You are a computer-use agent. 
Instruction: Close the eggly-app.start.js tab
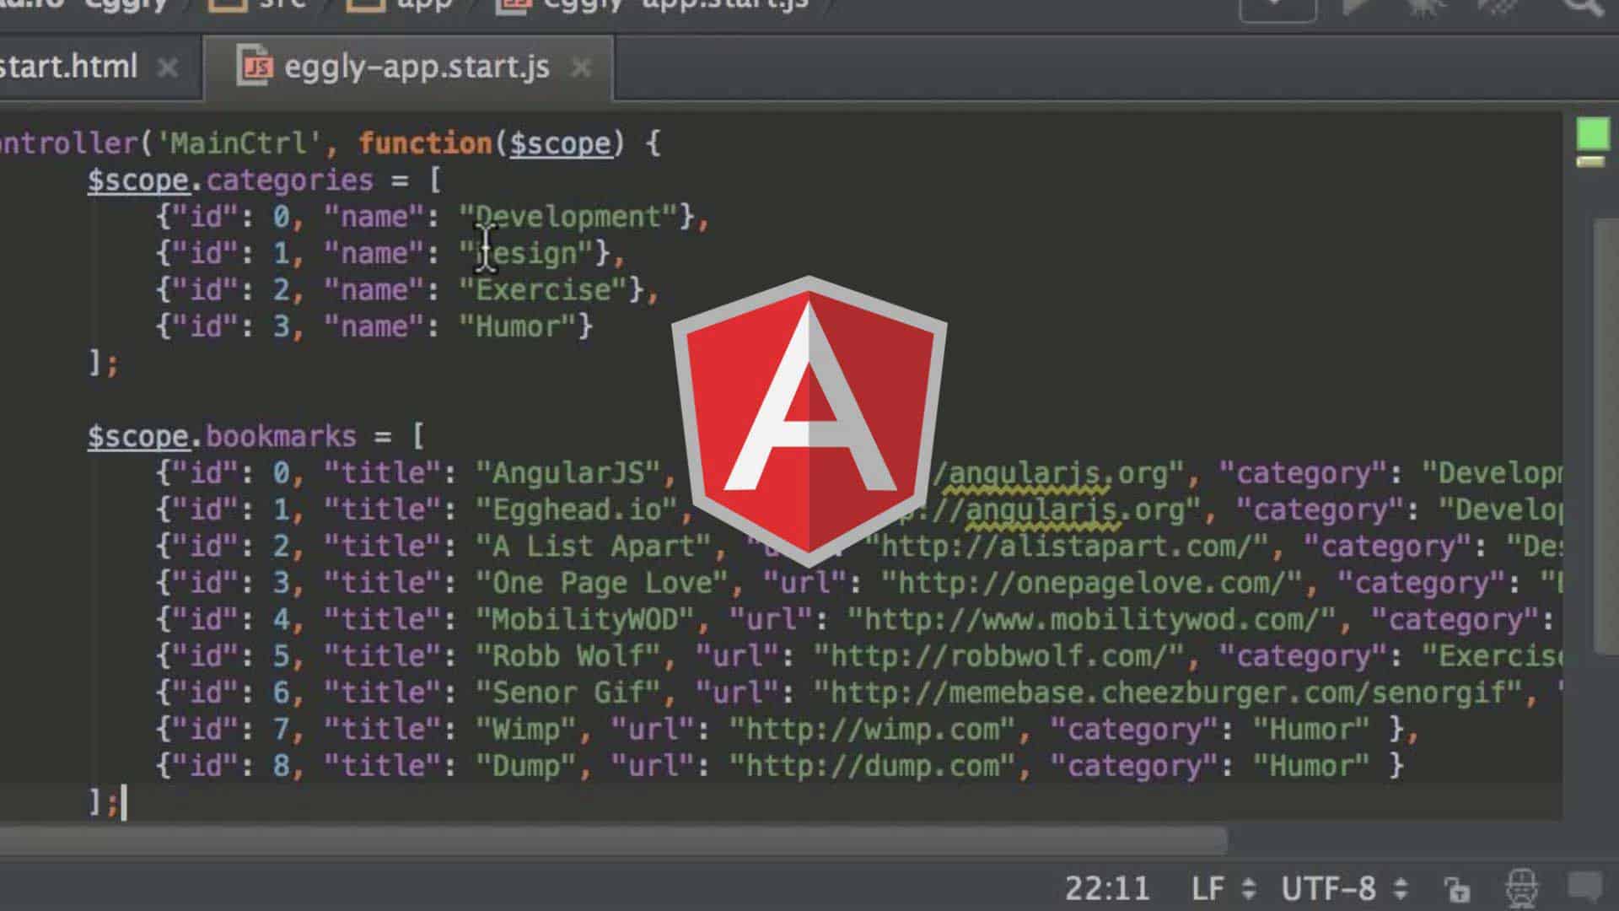click(581, 67)
